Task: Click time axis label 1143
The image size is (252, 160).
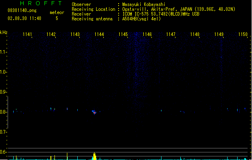Action: (75, 34)
